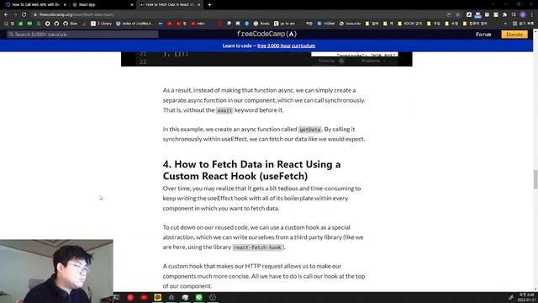
Task: Open the YouTube taskbar icon
Action: pos(144,297)
